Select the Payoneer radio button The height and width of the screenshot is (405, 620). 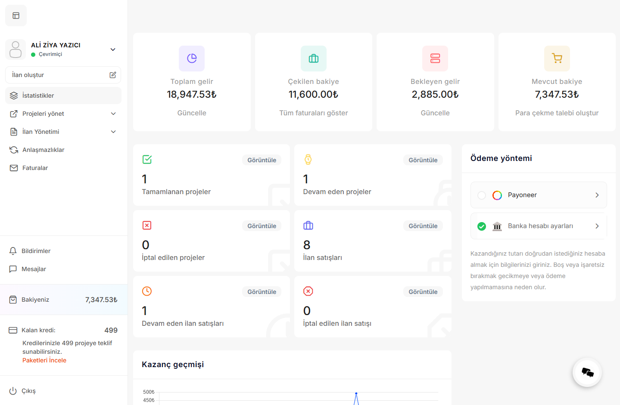[x=482, y=195]
